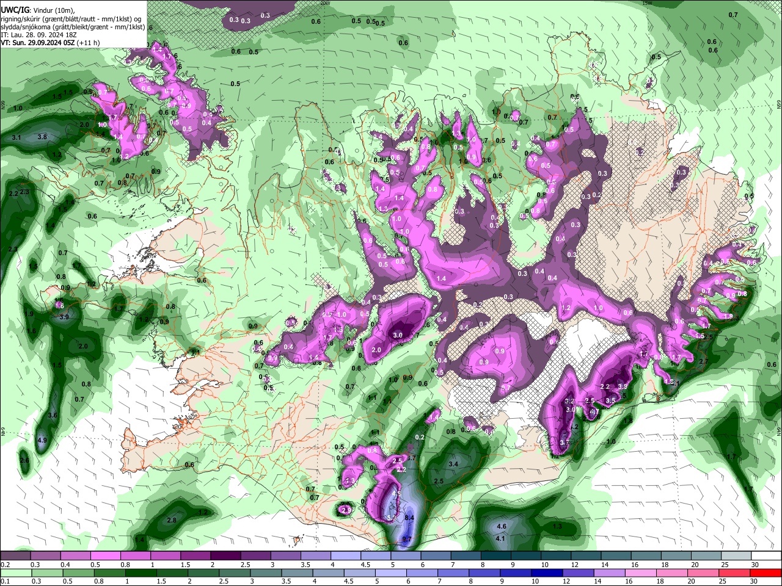Click the "8.4" precipitation value on the map

[409, 518]
